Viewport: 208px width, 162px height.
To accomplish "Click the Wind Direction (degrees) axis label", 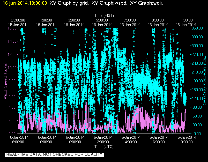I will (x=205, y=81).
